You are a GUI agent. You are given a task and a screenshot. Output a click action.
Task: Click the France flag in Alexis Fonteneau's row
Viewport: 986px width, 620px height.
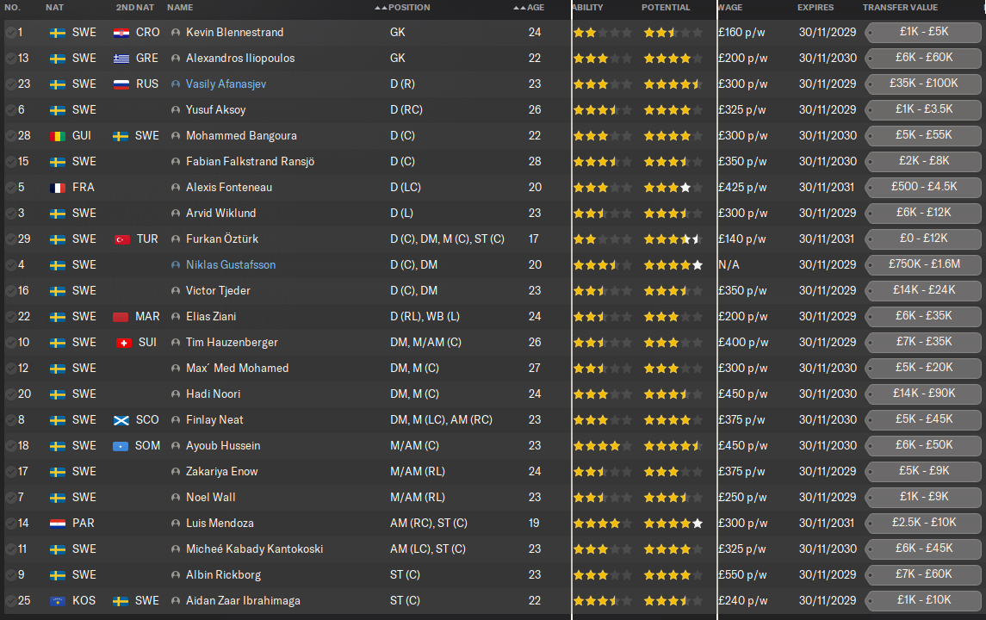[x=58, y=188]
